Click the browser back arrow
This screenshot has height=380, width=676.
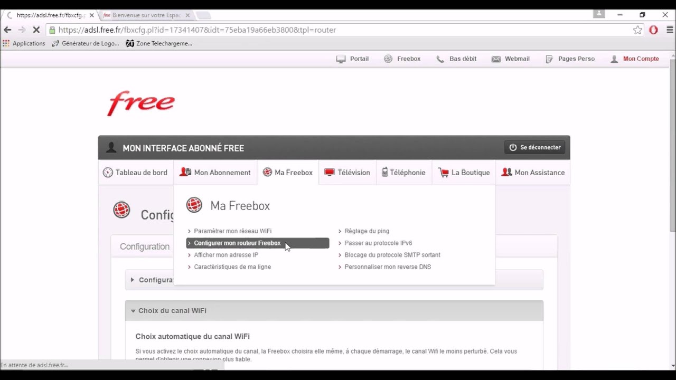point(7,30)
